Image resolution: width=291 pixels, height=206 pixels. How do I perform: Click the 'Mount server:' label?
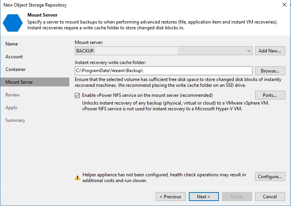pyautogui.click(x=89, y=42)
